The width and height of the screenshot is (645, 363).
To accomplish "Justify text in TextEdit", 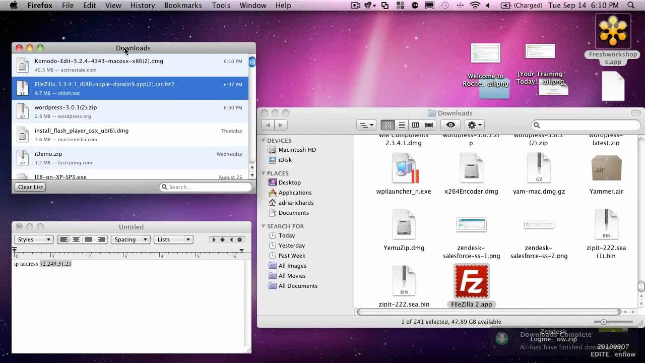I will 89,239.
